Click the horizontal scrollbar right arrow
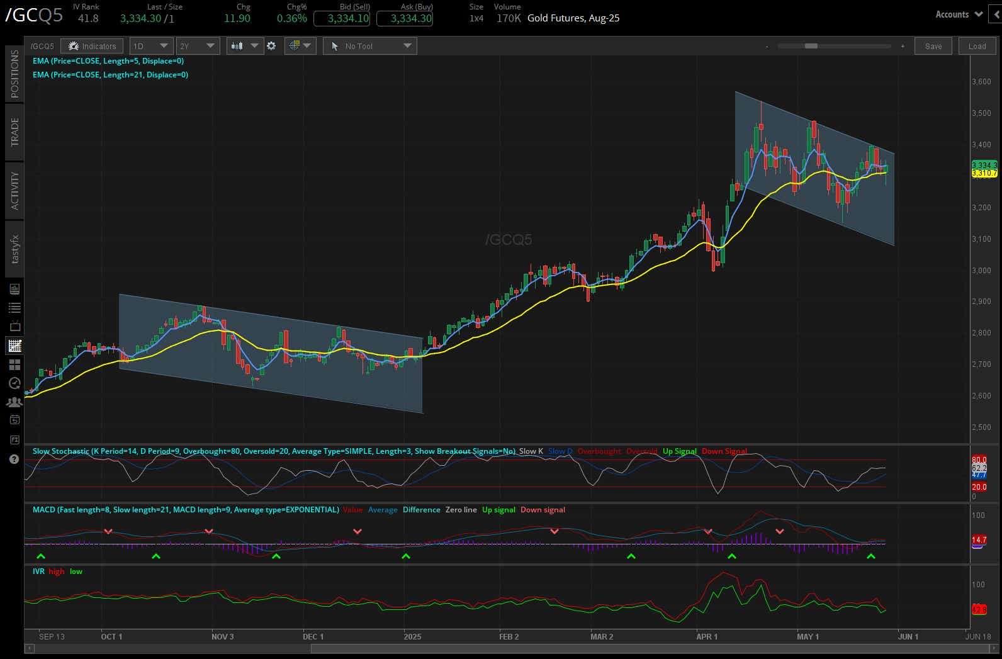 [x=995, y=648]
